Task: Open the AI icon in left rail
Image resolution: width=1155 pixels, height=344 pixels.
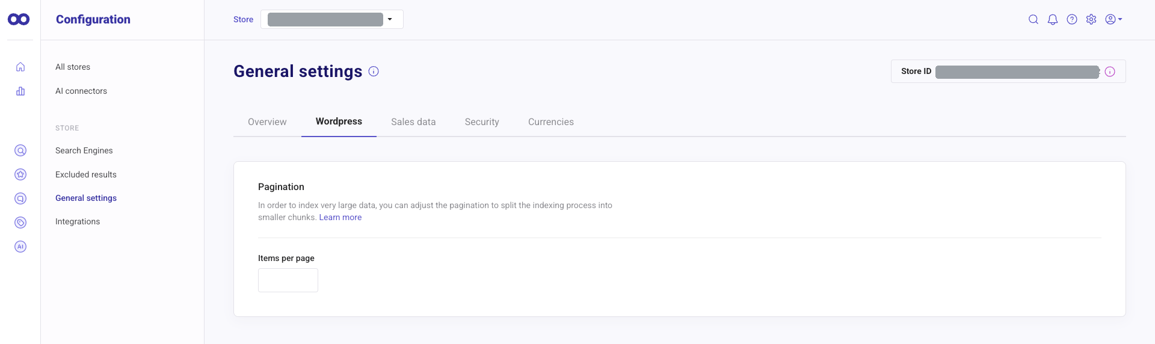Action: [20, 247]
